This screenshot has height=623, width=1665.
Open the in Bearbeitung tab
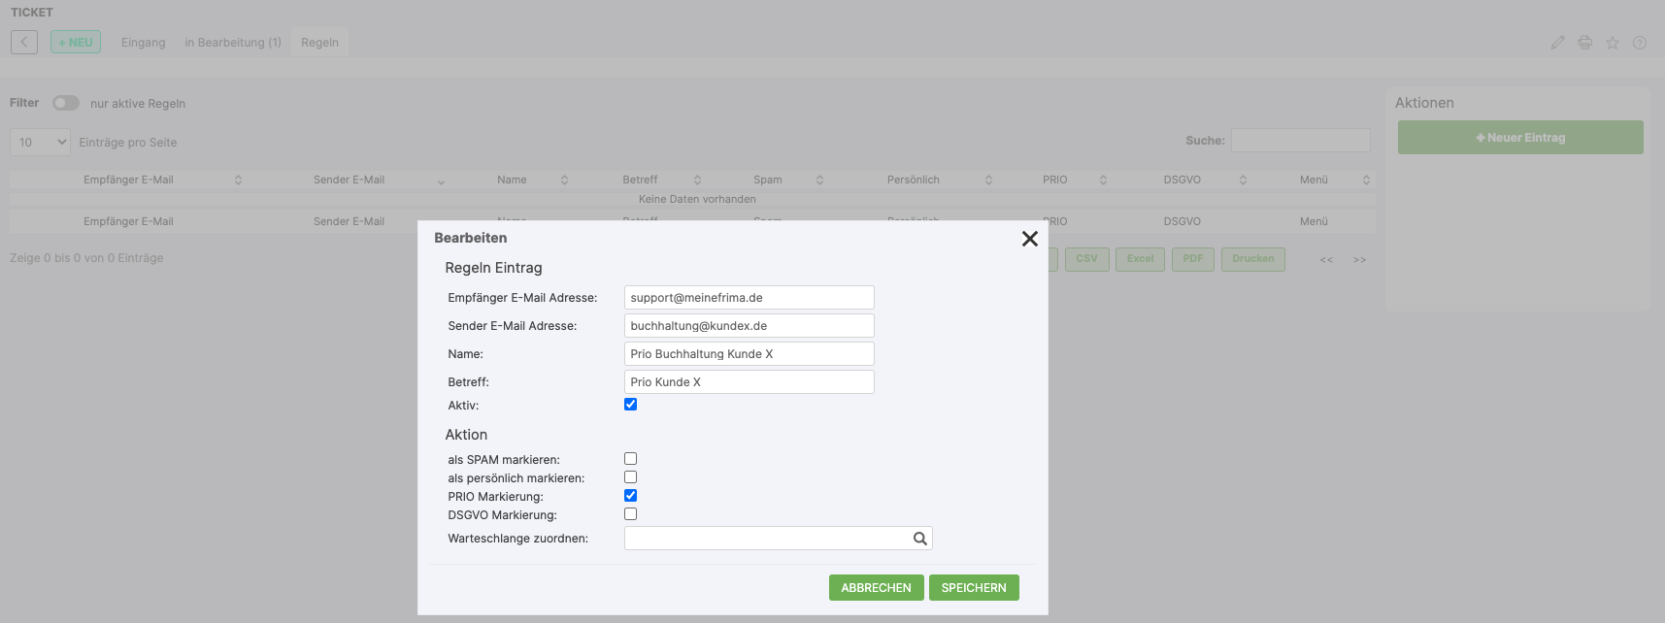click(233, 43)
